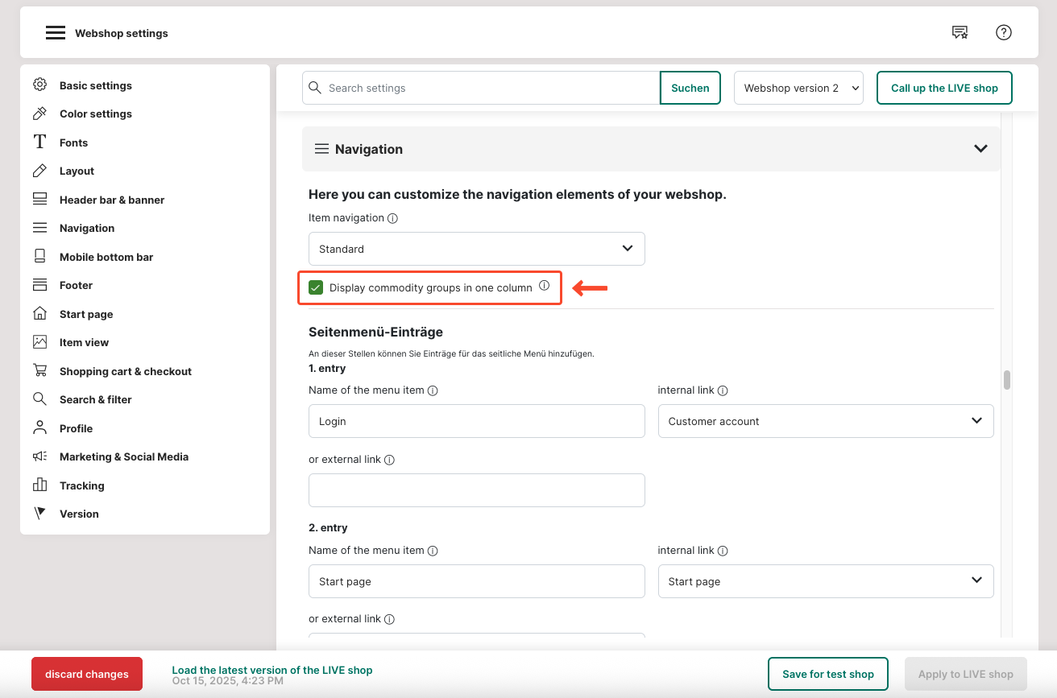Click the discard changes button
The width and height of the screenshot is (1057, 698).
click(x=87, y=674)
